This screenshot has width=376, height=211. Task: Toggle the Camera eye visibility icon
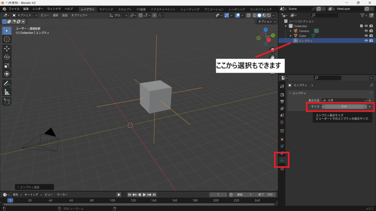coord(366,31)
